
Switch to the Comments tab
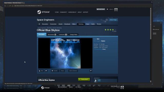[x=63, y=35]
